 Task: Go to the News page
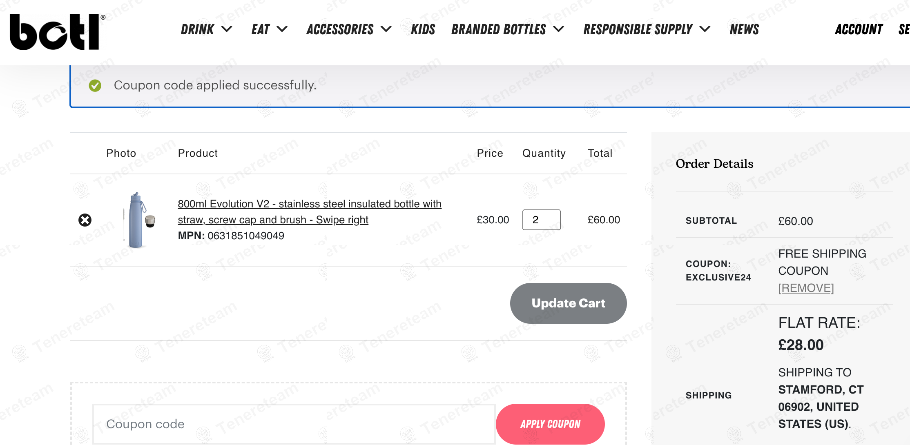744,29
